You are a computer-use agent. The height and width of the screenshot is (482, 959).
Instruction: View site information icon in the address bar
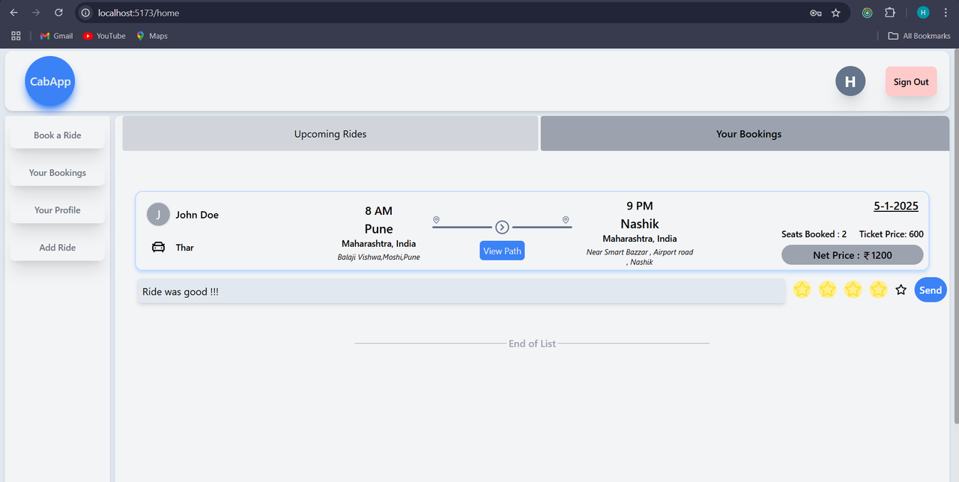click(85, 13)
